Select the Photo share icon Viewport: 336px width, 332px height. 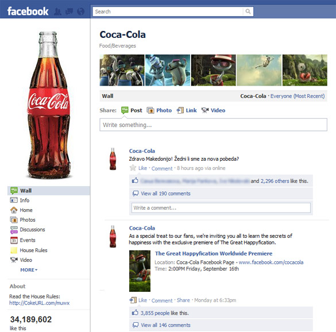coord(150,110)
